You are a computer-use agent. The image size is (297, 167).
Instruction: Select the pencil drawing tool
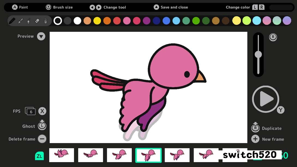12,21
